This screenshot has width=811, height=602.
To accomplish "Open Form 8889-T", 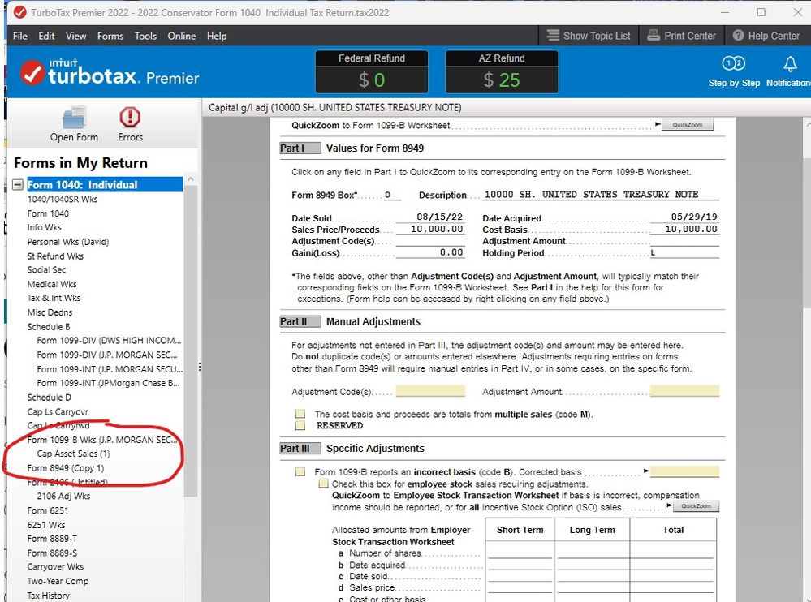I will pyautogui.click(x=52, y=539).
